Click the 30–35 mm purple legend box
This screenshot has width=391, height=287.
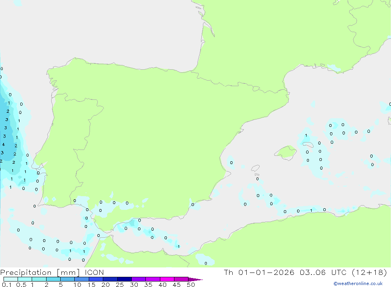[139, 279]
